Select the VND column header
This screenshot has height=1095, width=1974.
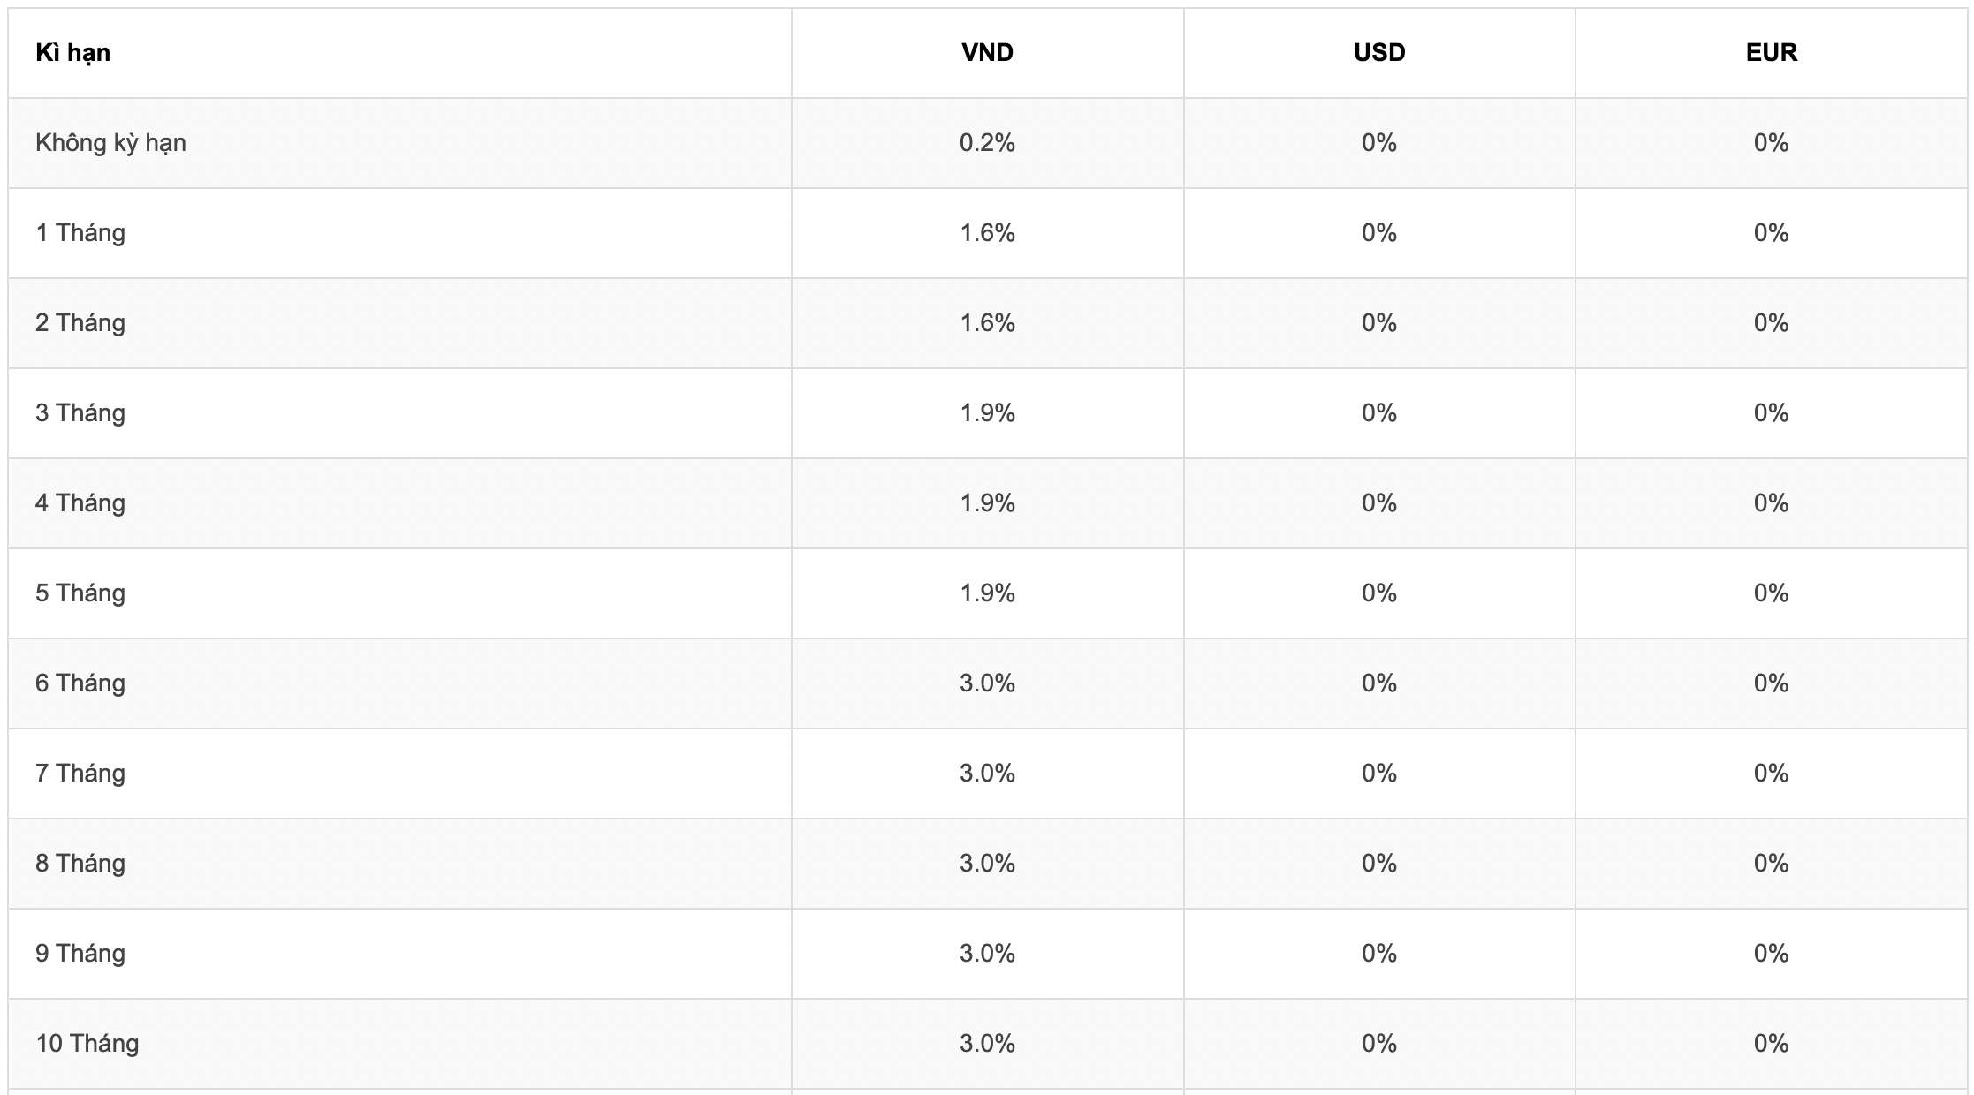click(x=987, y=53)
